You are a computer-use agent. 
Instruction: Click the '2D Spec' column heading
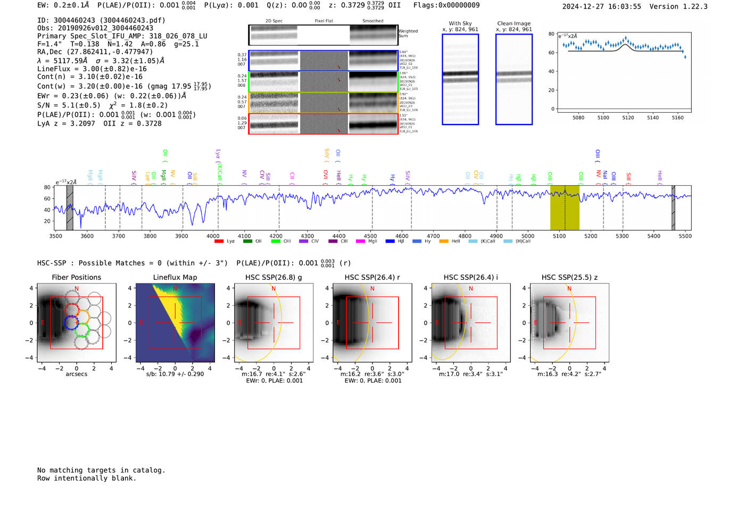click(274, 21)
